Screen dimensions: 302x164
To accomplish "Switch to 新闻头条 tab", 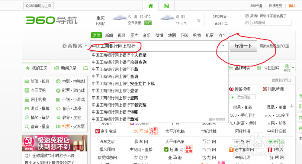I will pos(66,68).
